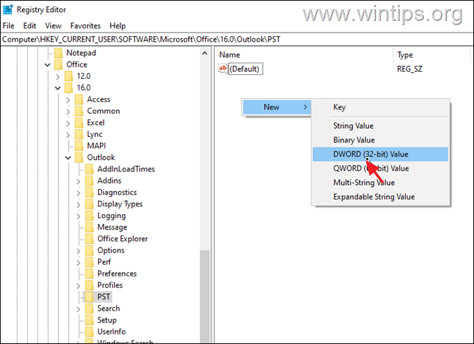Viewport: 474px width, 344px height.
Task: Click the MAPI folder icon
Action: [x=79, y=146]
